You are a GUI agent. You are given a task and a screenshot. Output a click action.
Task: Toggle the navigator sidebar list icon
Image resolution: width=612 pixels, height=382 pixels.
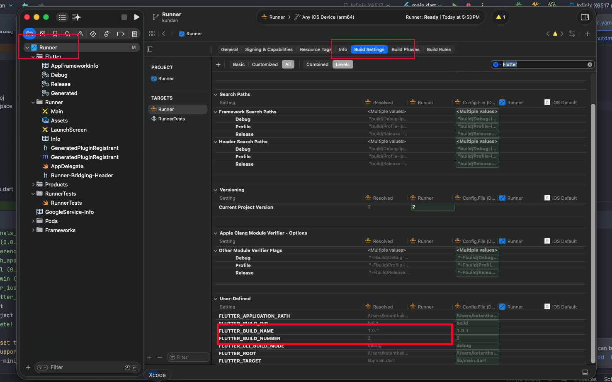pyautogui.click(x=62, y=17)
